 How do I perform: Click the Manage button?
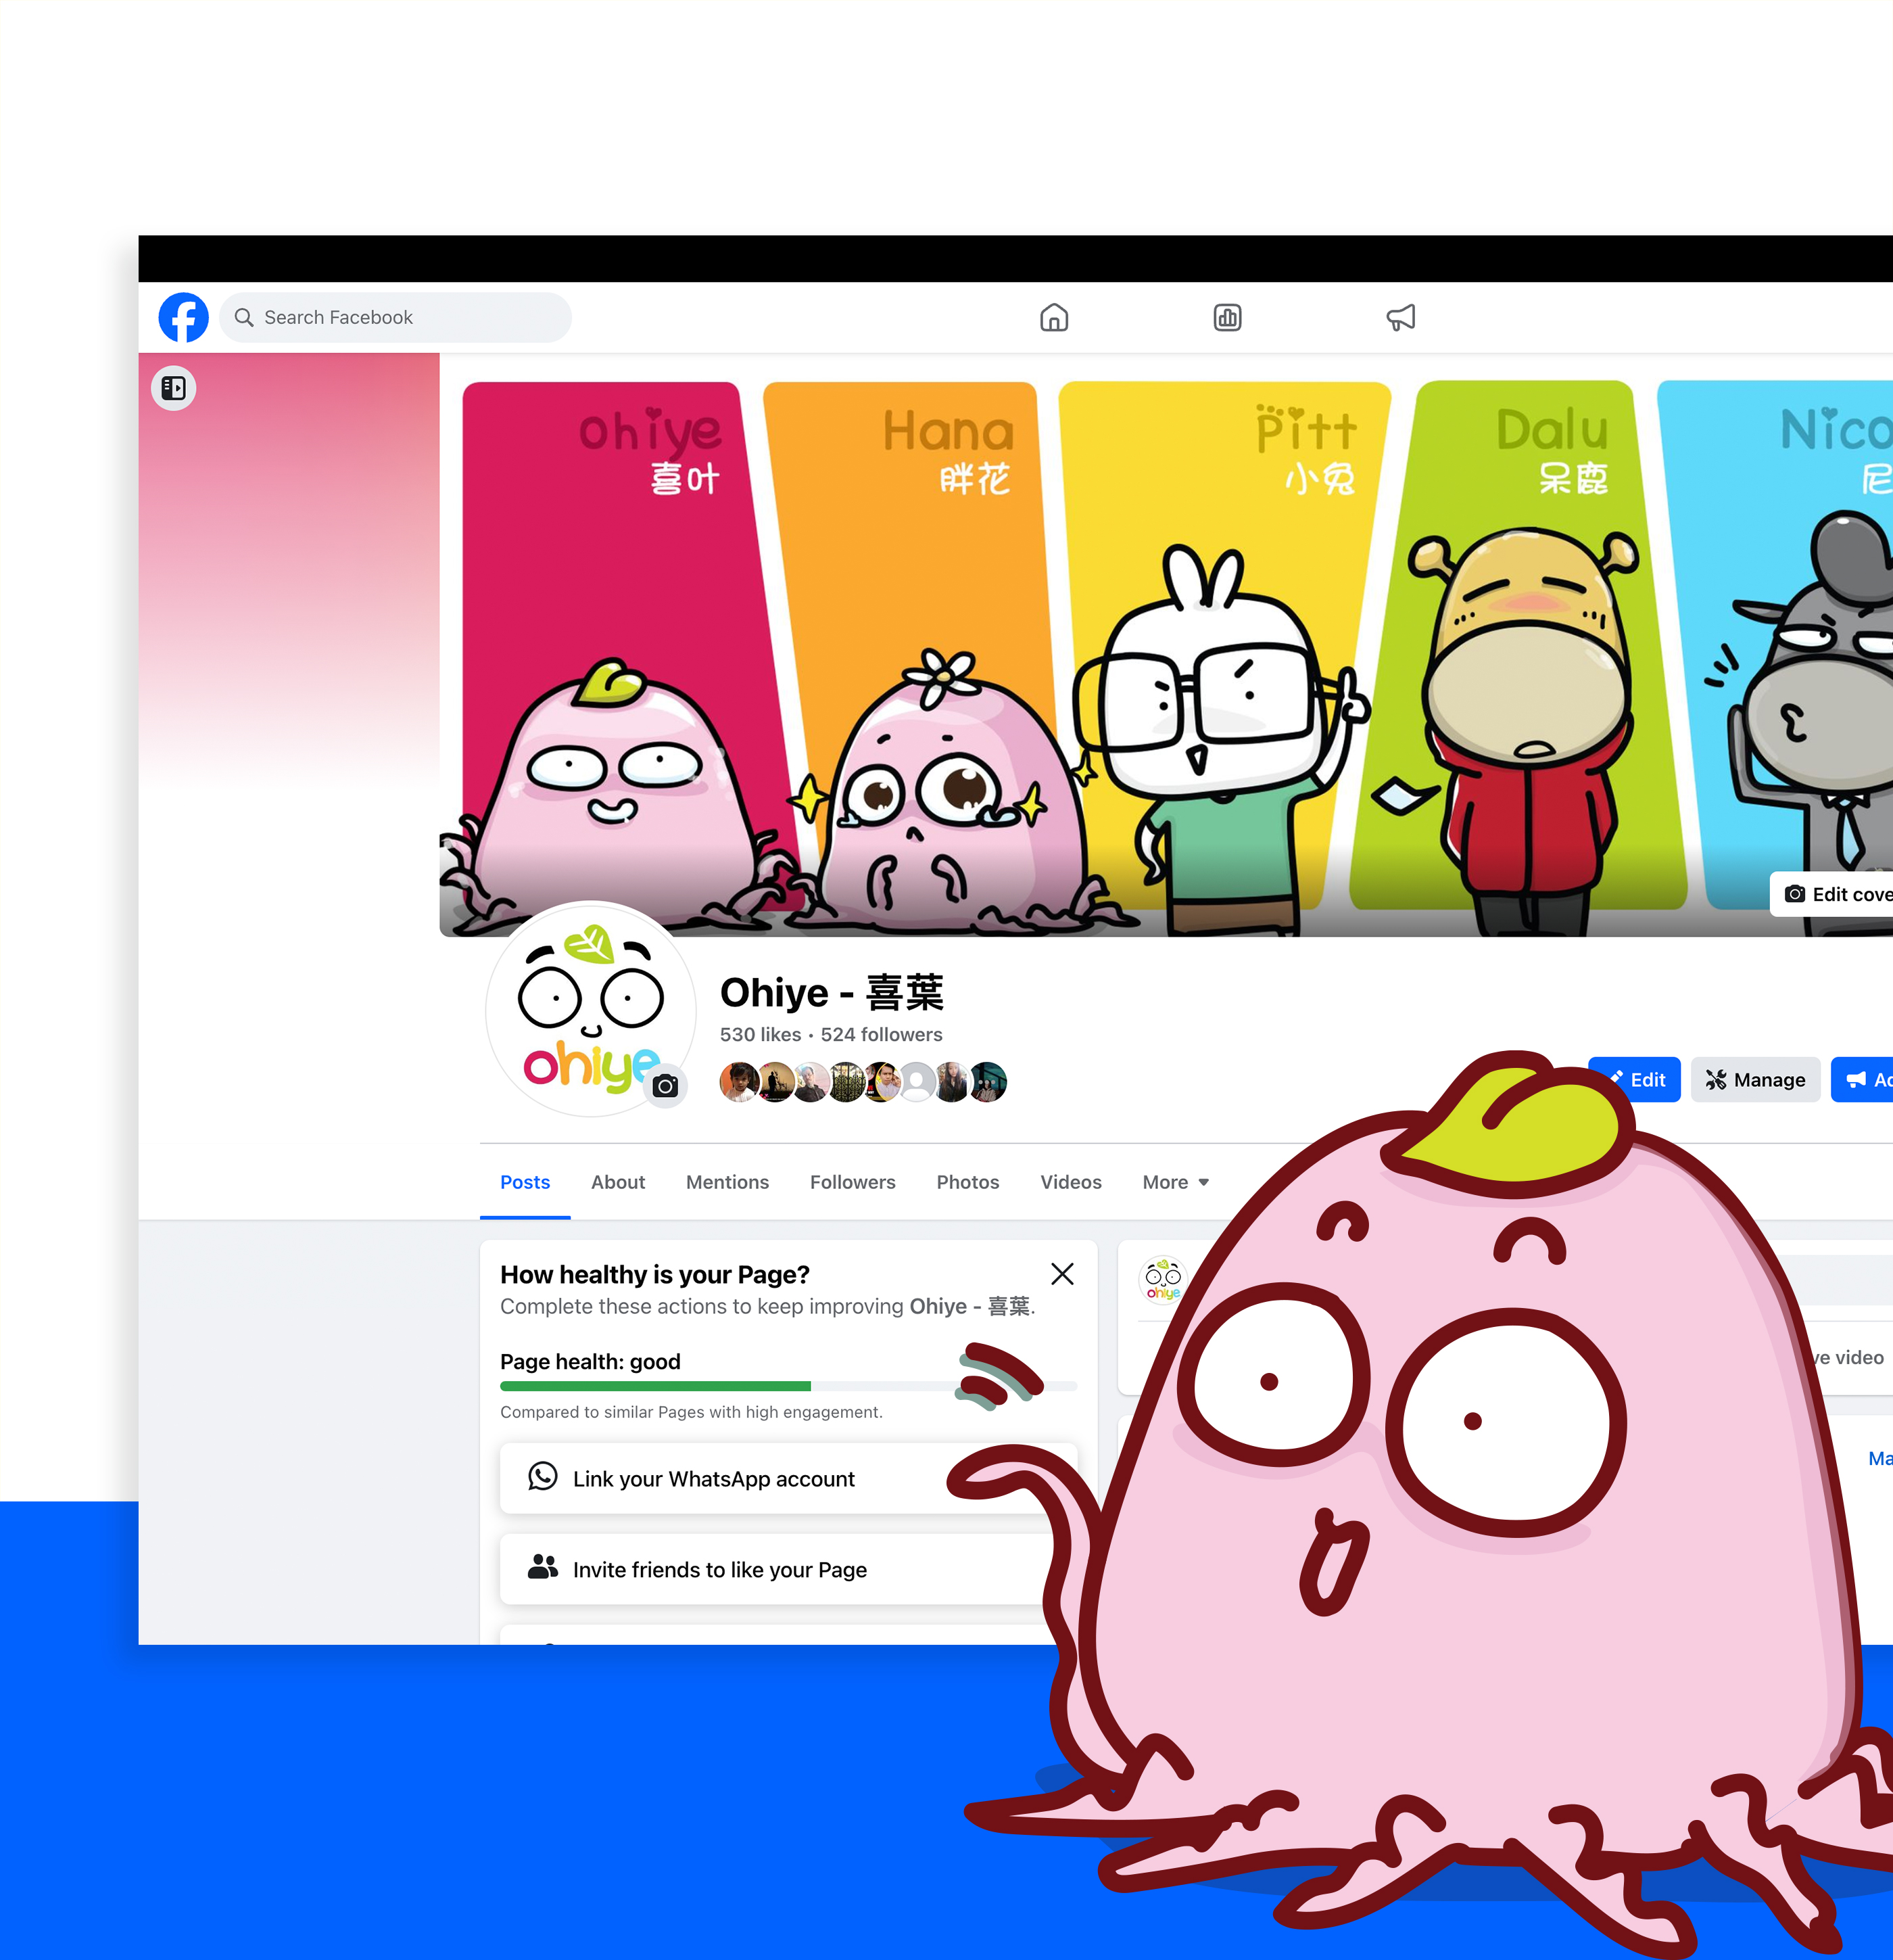coord(1755,1080)
